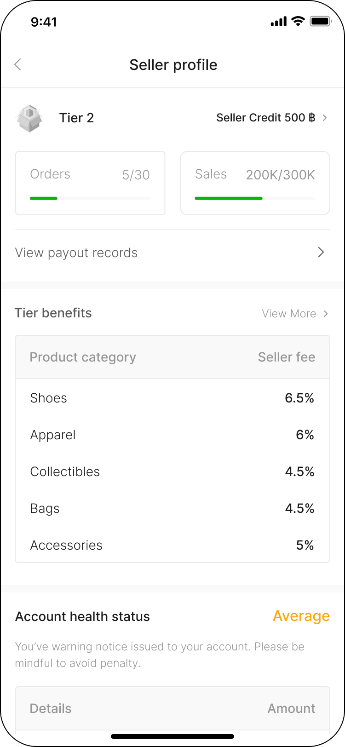This screenshot has height=747, width=345.
Task: Expand Tier benefits View More chevron
Action: pyautogui.click(x=326, y=314)
